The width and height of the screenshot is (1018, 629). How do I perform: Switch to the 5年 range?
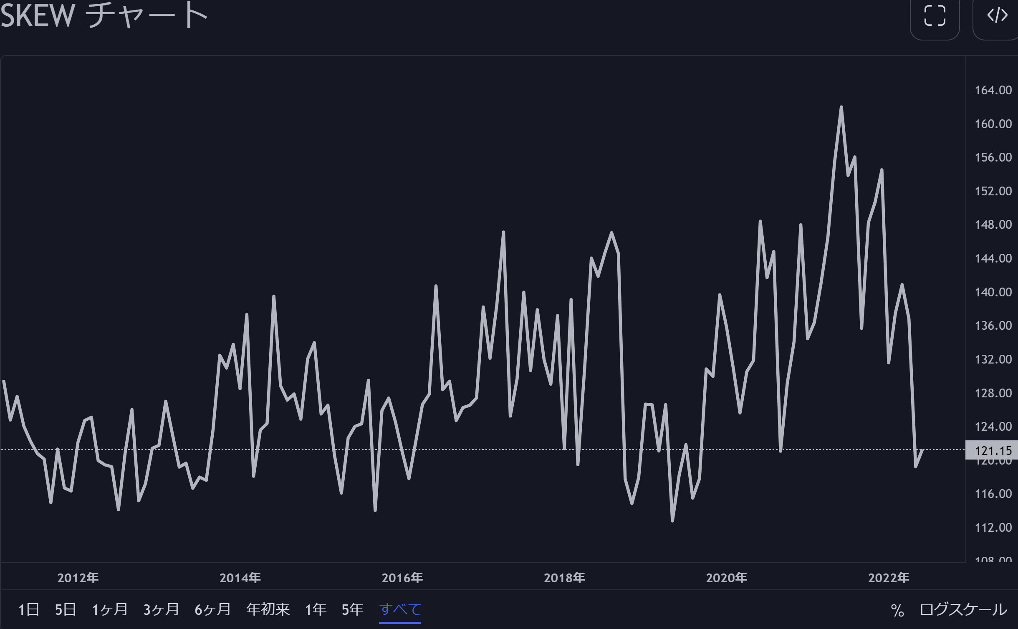click(x=352, y=609)
